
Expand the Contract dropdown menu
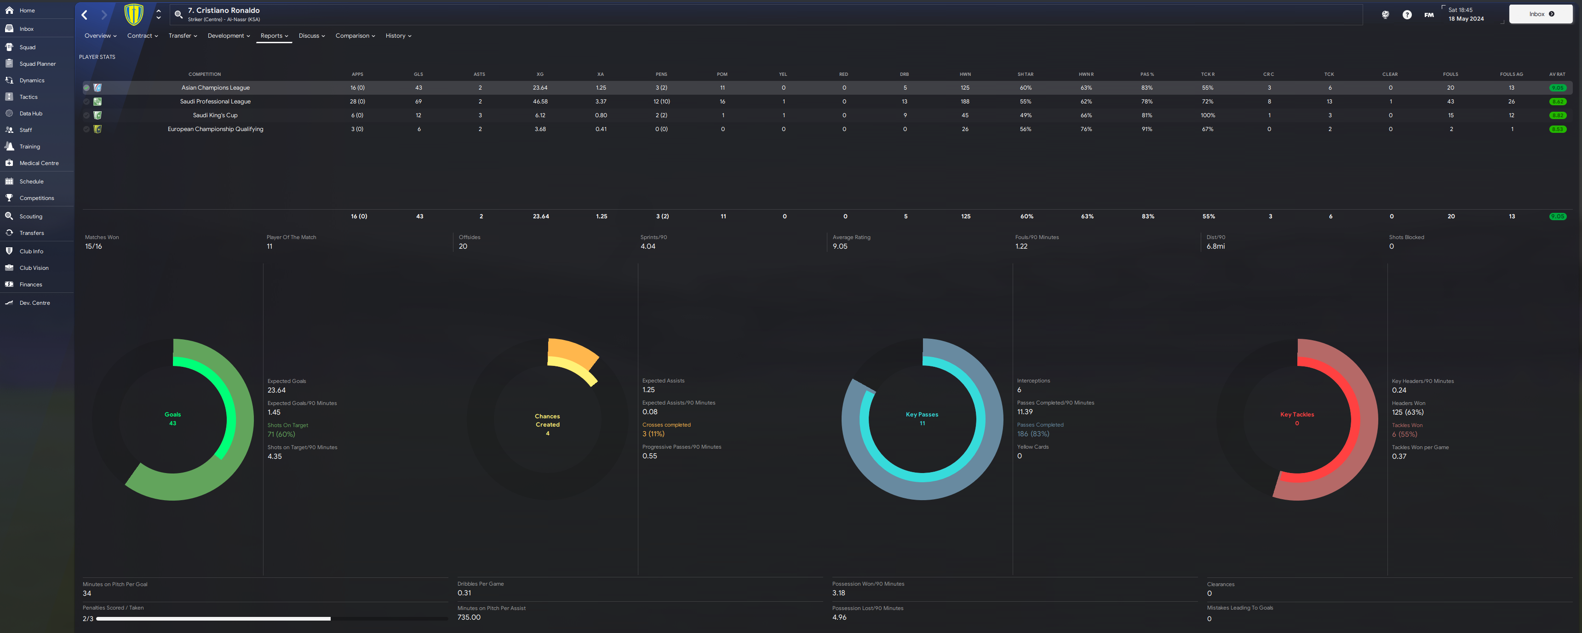[143, 35]
